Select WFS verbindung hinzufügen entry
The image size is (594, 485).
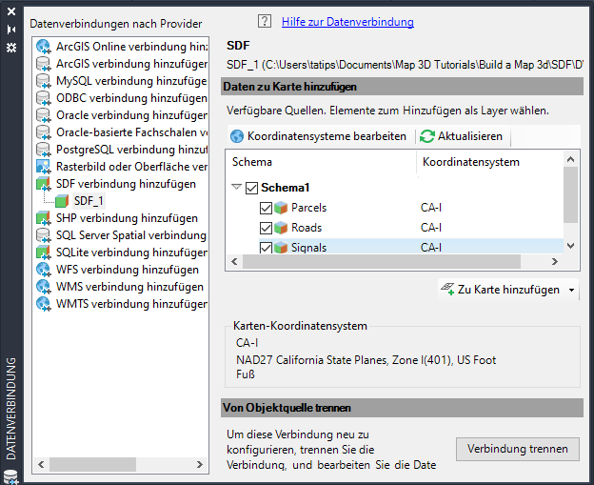pyautogui.click(x=128, y=270)
